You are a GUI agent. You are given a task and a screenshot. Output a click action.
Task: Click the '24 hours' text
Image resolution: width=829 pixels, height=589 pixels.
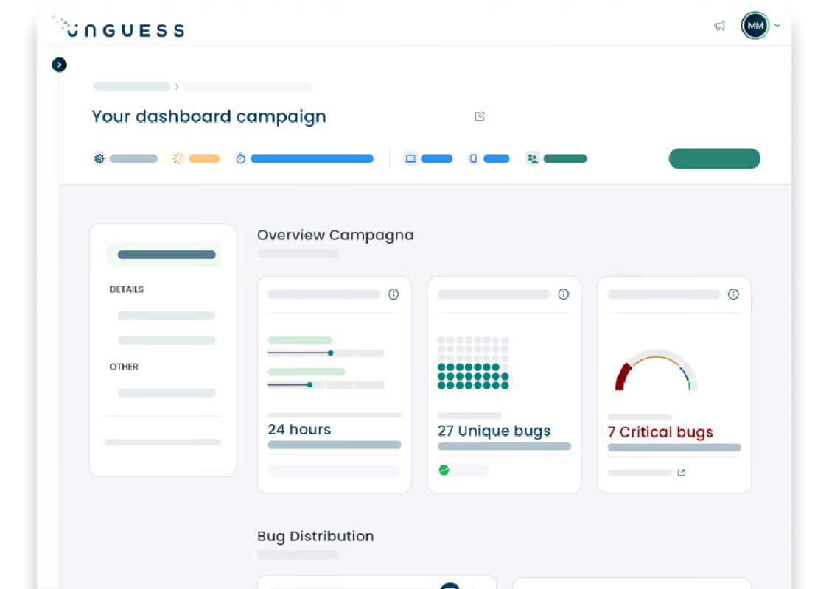coord(299,429)
